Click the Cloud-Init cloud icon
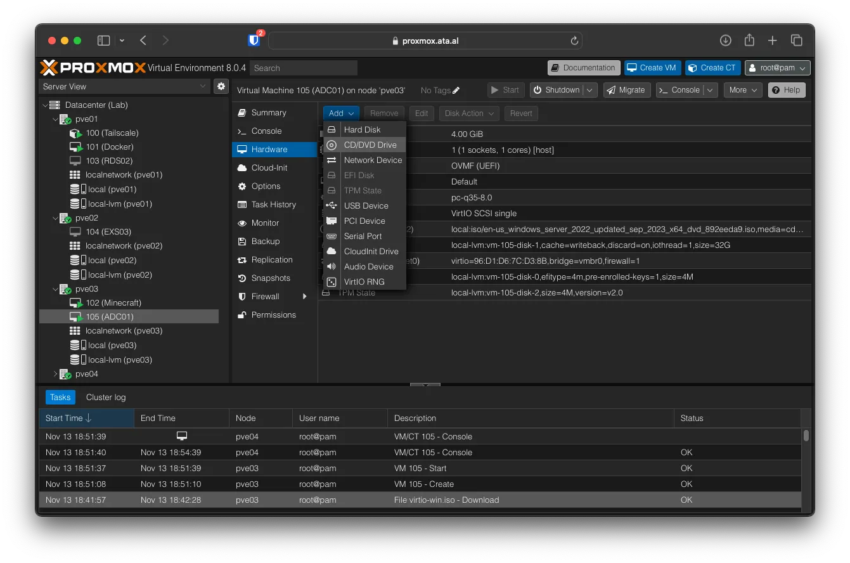 (x=241, y=168)
